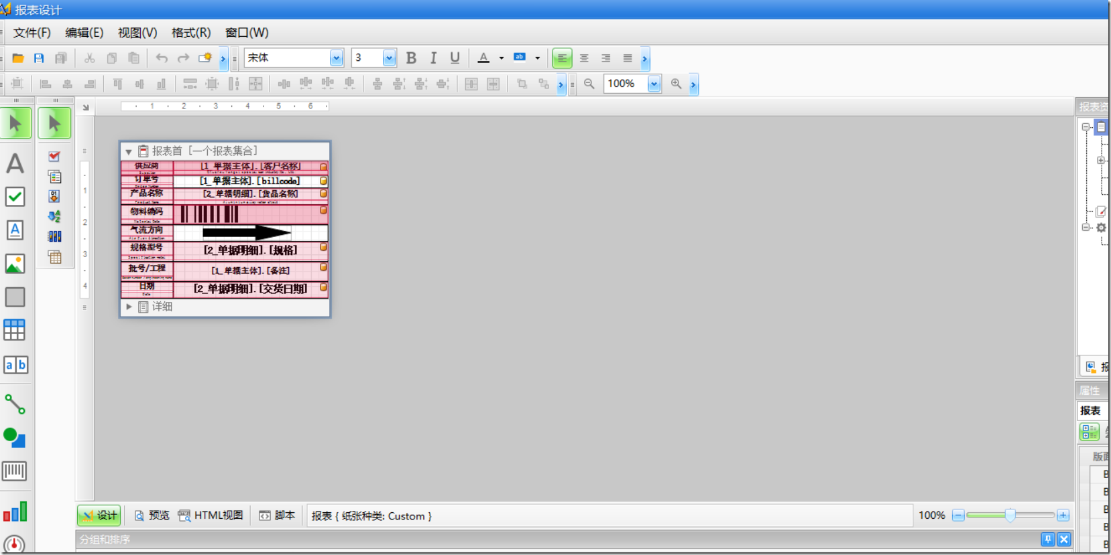Toggle Justify text alignment

(x=628, y=58)
